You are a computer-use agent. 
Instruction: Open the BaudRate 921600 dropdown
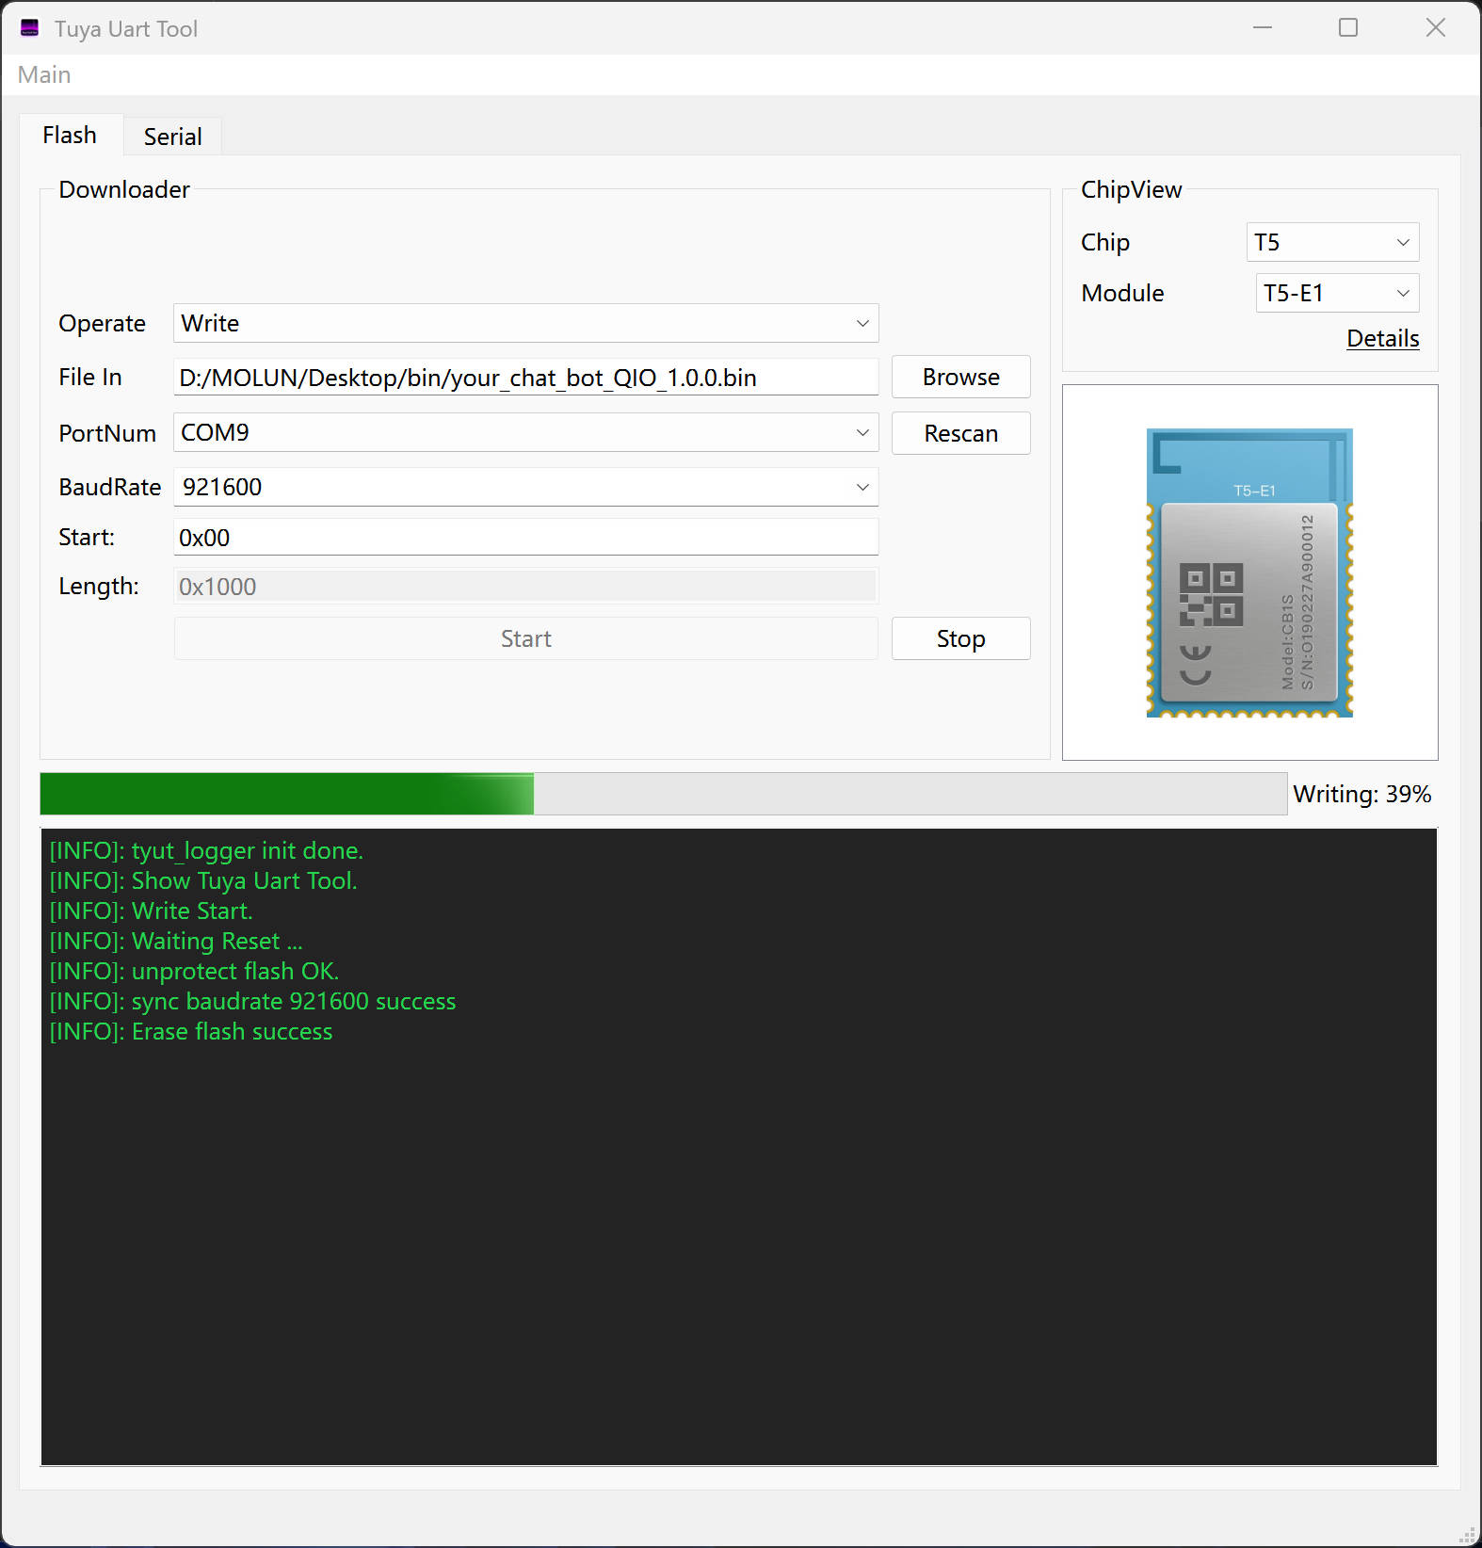pyautogui.click(x=526, y=487)
